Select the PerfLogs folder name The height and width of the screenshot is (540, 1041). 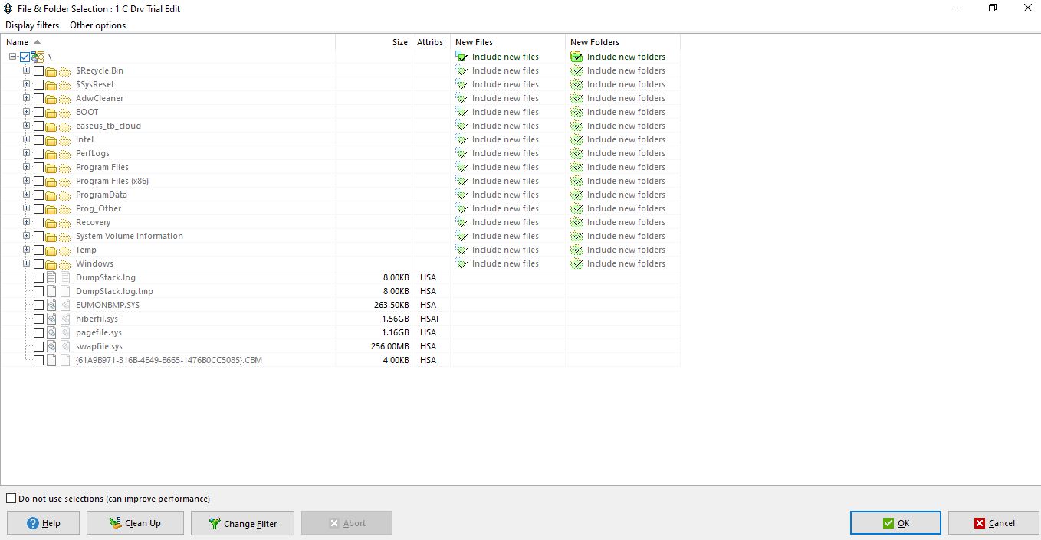pyautogui.click(x=93, y=153)
